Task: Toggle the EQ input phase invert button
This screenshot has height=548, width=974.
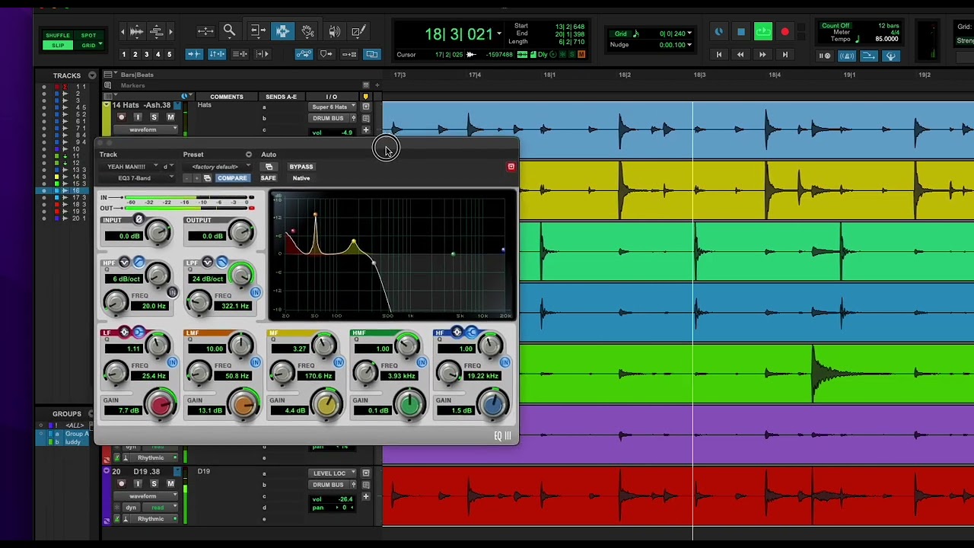Action: click(x=138, y=220)
